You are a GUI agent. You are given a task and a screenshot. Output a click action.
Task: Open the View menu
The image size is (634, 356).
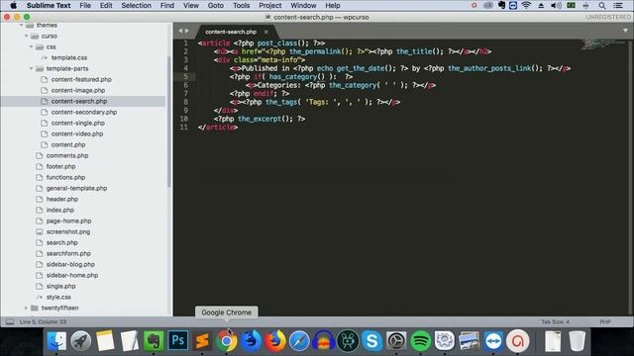coord(191,5)
